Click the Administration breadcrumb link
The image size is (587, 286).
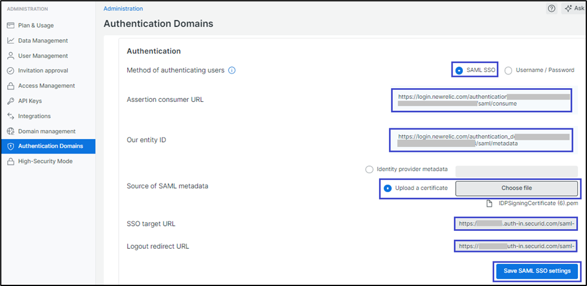pos(123,8)
